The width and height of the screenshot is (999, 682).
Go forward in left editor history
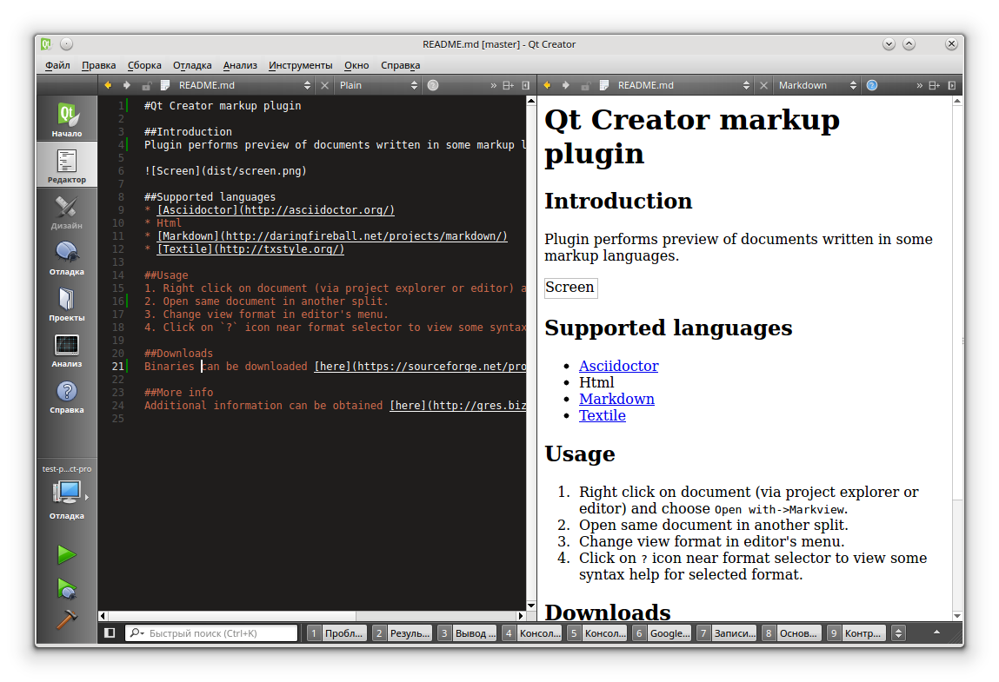coord(127,85)
